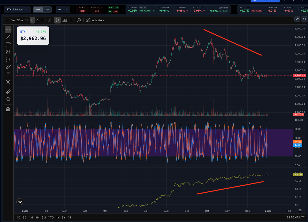The width and height of the screenshot is (308, 222).
Task: Click the plus compare symbol icon
Action: coord(79,20)
